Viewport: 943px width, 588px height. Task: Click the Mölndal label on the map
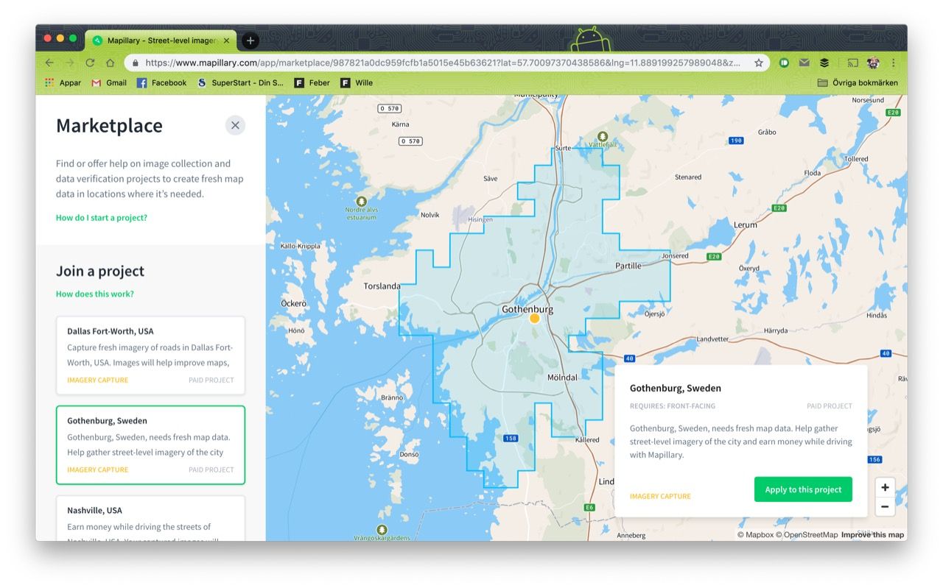(562, 377)
